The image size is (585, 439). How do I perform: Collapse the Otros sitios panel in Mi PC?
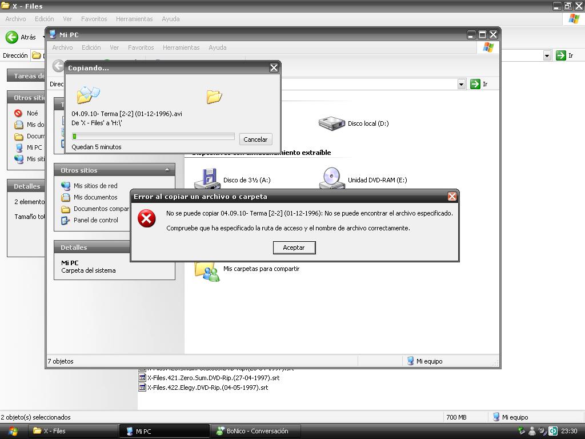(x=167, y=170)
